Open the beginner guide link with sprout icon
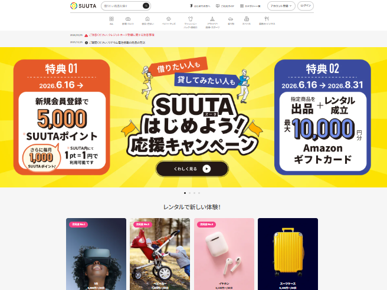The height and width of the screenshot is (290, 387). [199, 6]
